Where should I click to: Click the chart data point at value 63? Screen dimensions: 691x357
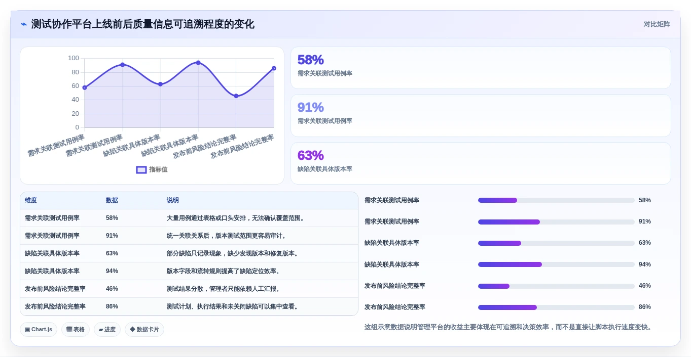click(160, 84)
